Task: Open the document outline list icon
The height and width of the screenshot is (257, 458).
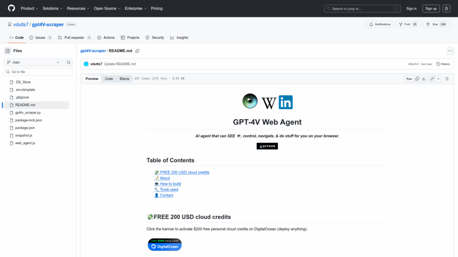Action: click(x=447, y=79)
